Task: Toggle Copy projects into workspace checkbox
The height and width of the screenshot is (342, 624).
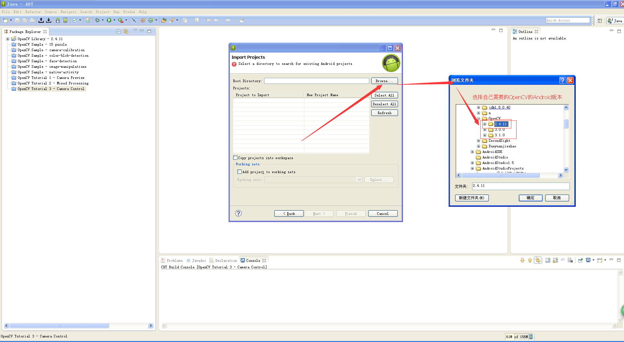Action: [235, 158]
